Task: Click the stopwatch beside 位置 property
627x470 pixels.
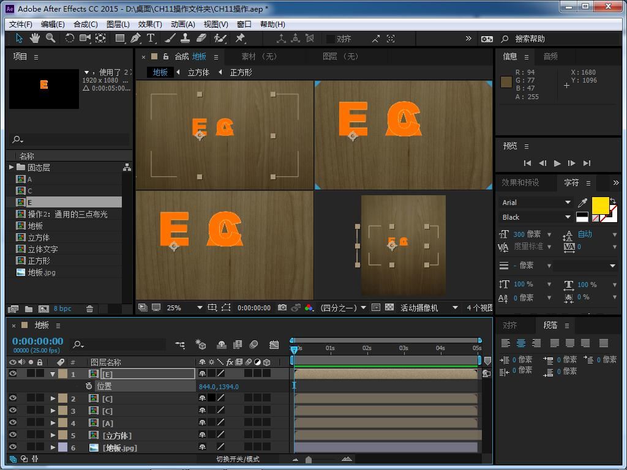Action: 89,386
